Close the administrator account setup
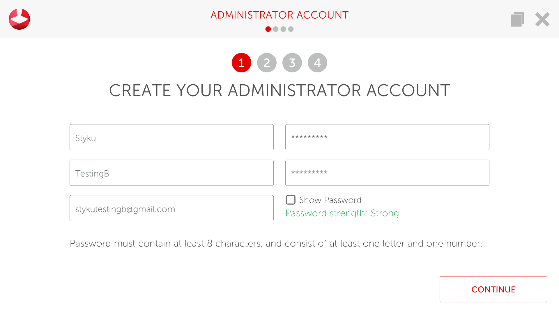559x314 pixels. pyautogui.click(x=542, y=19)
